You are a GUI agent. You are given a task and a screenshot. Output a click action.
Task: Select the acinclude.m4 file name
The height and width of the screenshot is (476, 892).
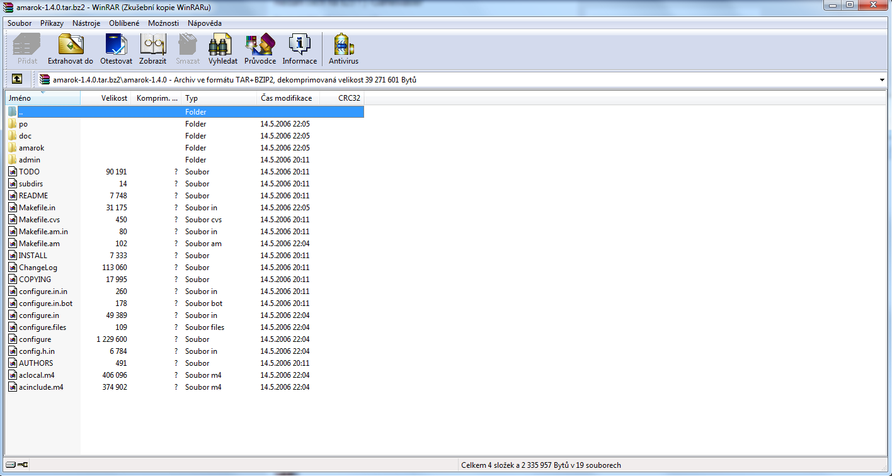pos(41,387)
